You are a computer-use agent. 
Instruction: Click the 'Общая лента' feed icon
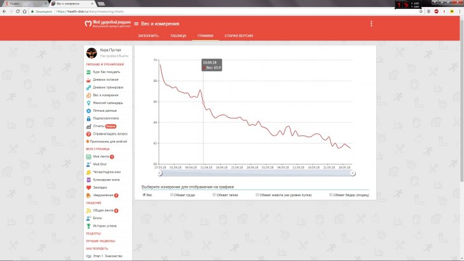pyautogui.click(x=88, y=210)
